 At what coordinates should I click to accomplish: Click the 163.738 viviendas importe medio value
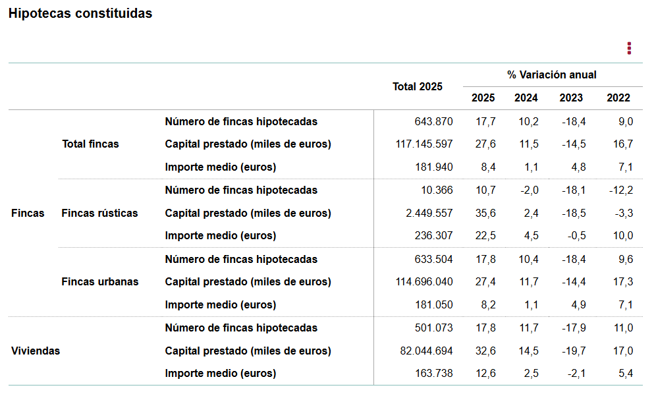click(433, 373)
